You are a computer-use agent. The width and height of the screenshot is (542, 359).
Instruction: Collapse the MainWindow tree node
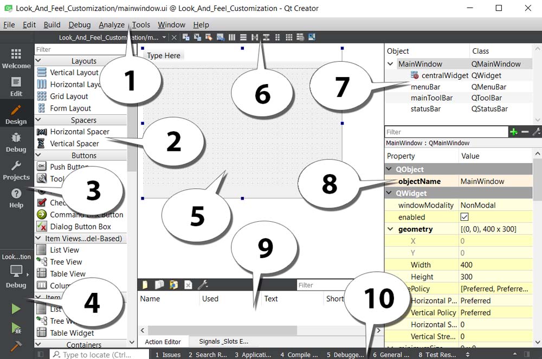[x=391, y=64]
